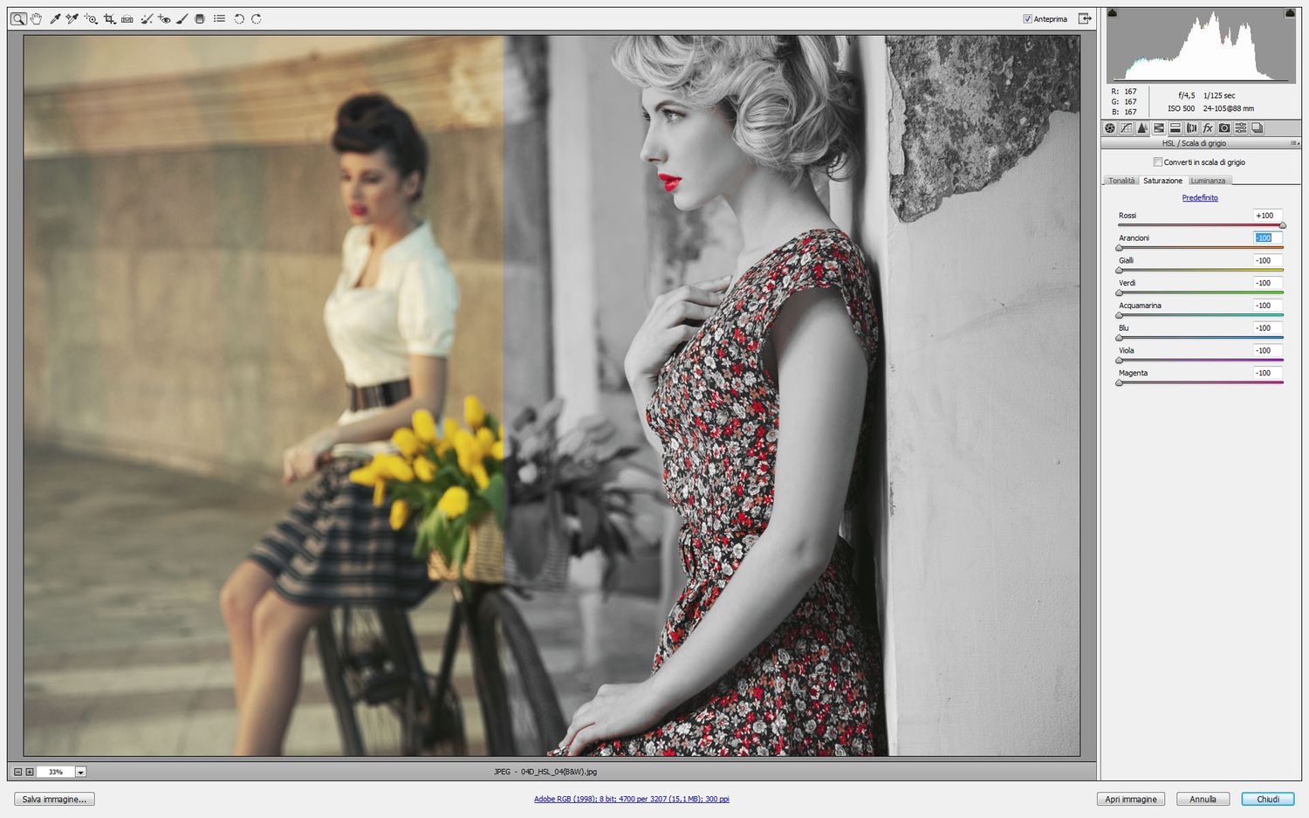Open the Tone Curve panel icon

coord(1126,128)
